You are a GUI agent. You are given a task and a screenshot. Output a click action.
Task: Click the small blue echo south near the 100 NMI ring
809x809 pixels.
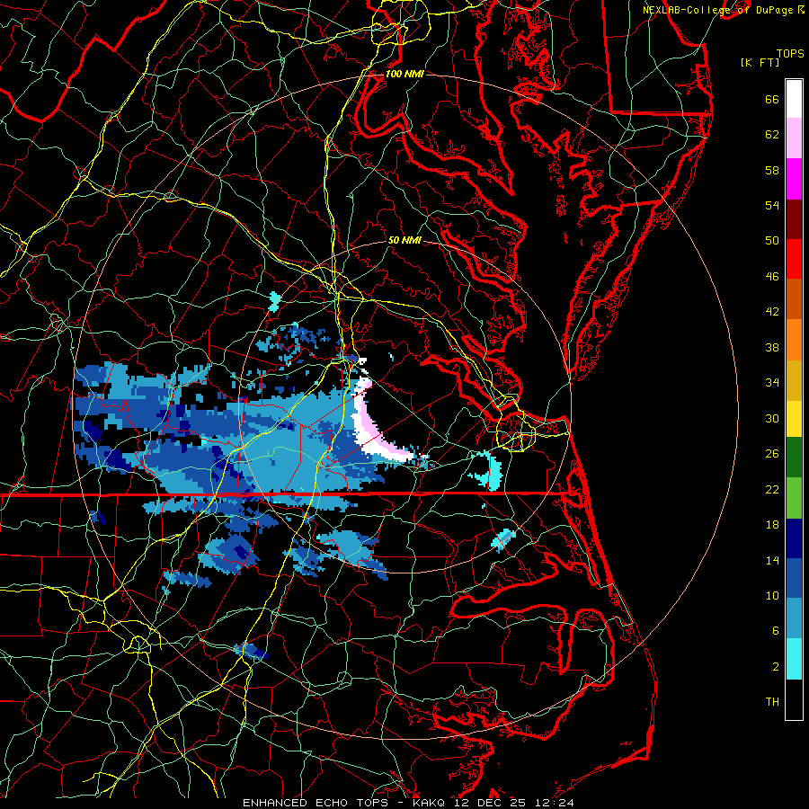(x=251, y=651)
